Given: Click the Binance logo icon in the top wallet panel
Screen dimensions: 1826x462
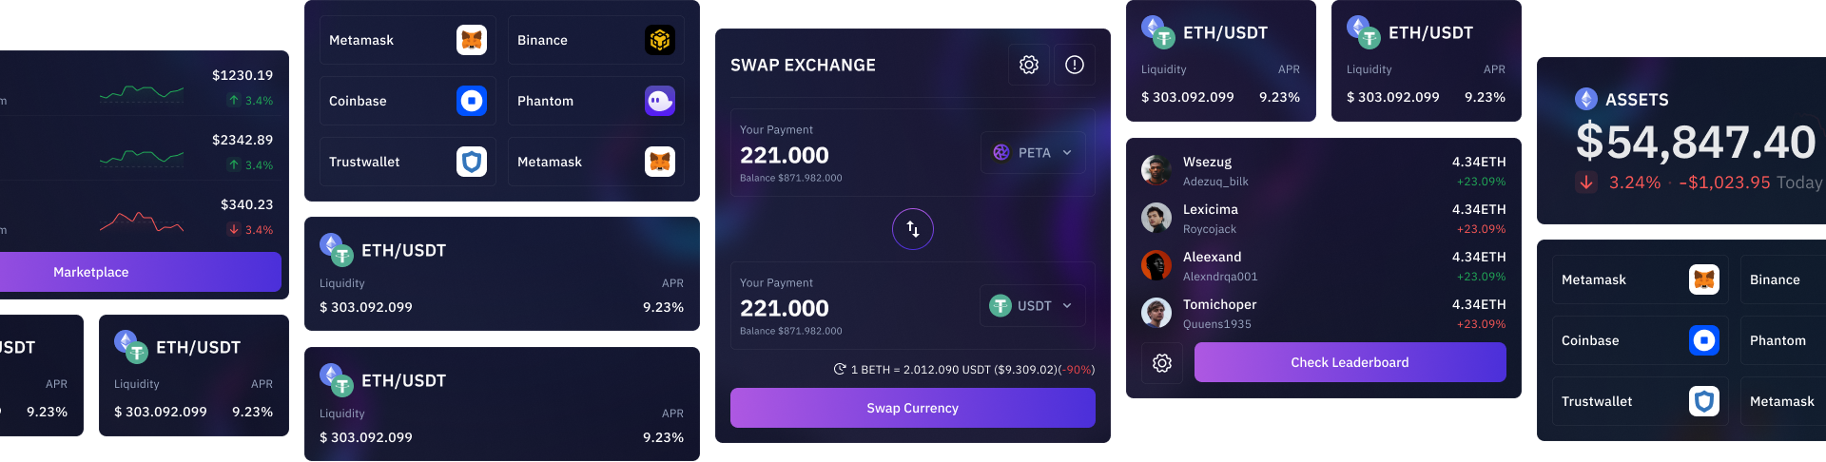Looking at the screenshot, I should (660, 40).
